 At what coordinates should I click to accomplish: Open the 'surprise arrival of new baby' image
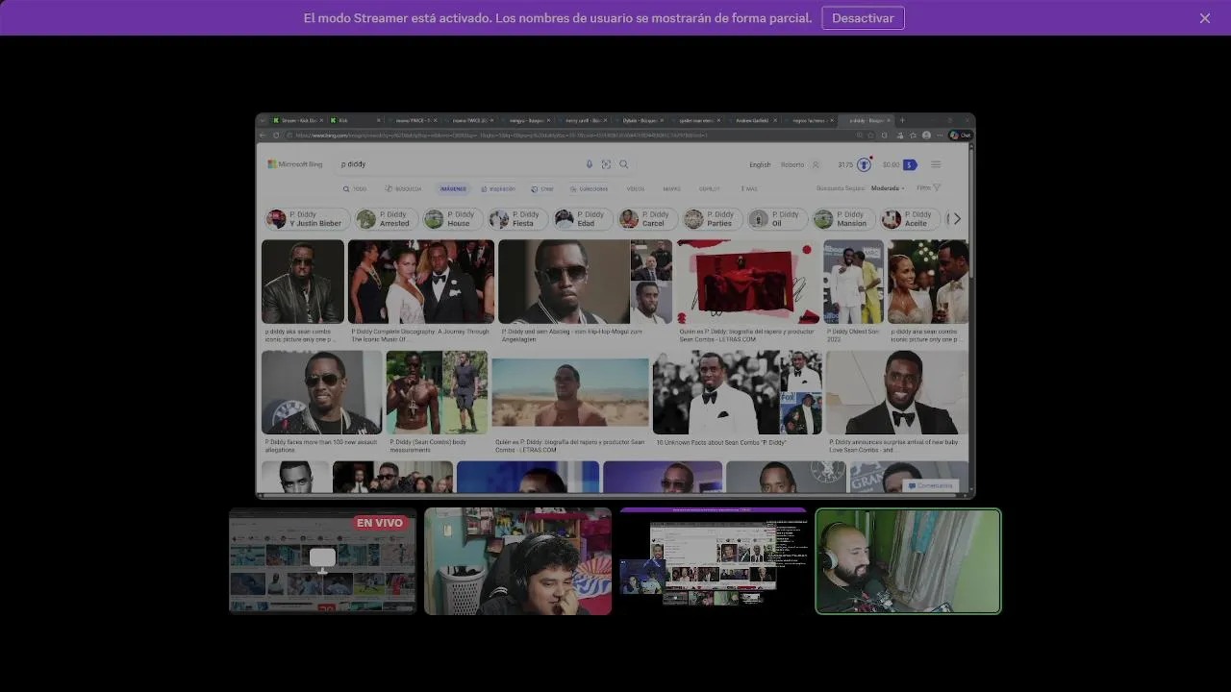tap(897, 392)
